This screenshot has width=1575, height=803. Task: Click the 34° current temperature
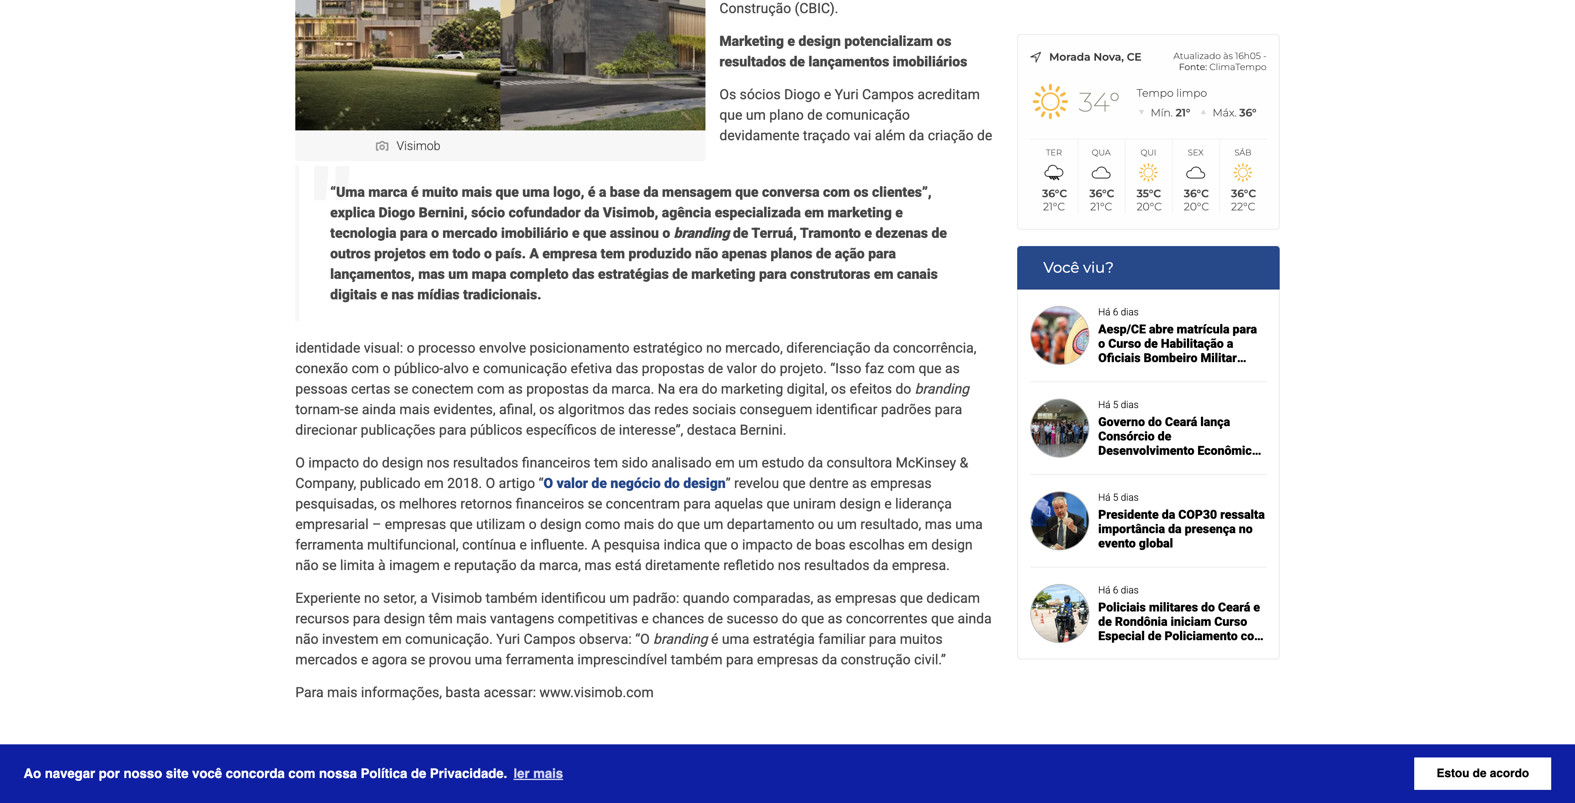click(1098, 102)
